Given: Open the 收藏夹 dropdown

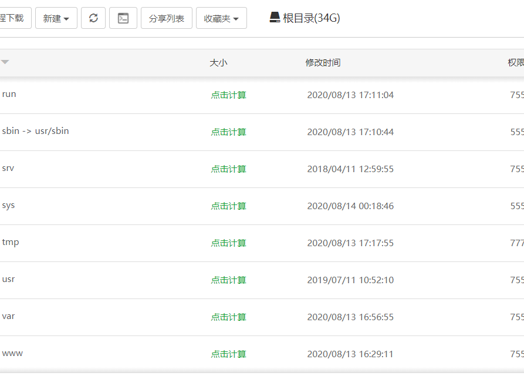Looking at the screenshot, I should coord(221,18).
